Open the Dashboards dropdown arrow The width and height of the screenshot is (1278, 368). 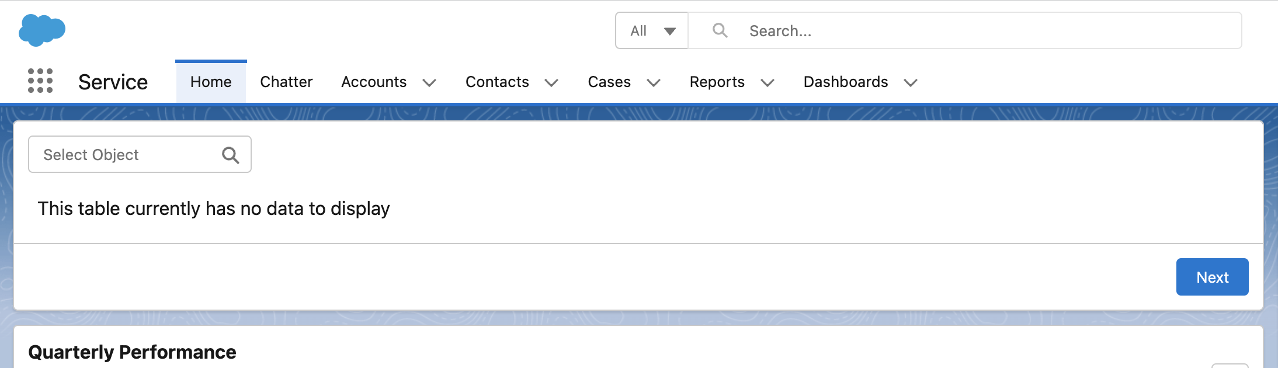(909, 82)
